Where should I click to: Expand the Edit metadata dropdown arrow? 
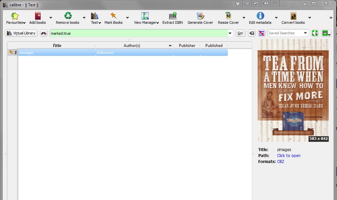point(276,18)
